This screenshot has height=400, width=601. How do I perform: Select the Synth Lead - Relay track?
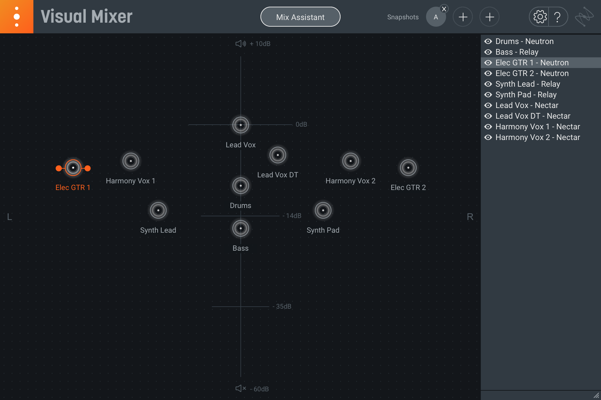pyautogui.click(x=528, y=84)
